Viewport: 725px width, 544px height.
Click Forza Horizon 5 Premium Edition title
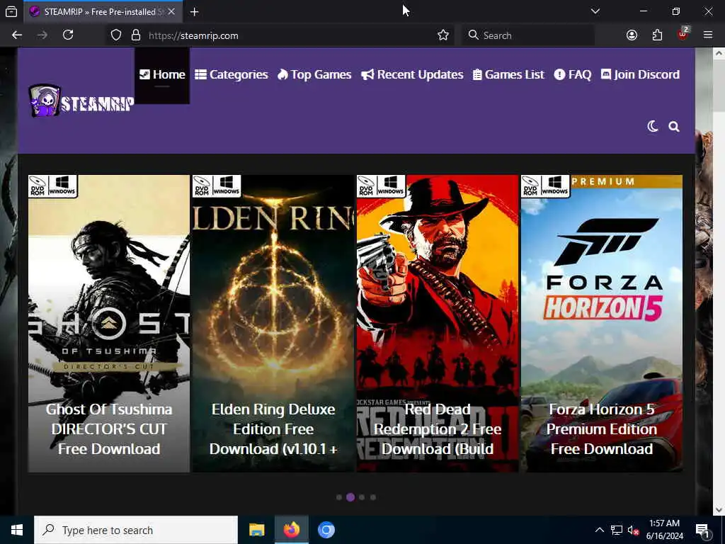pyautogui.click(x=602, y=429)
